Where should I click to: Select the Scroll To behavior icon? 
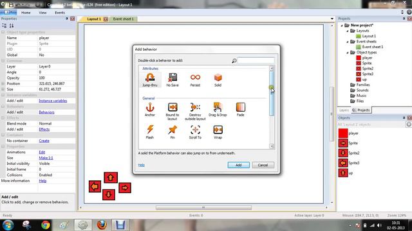pos(195,130)
